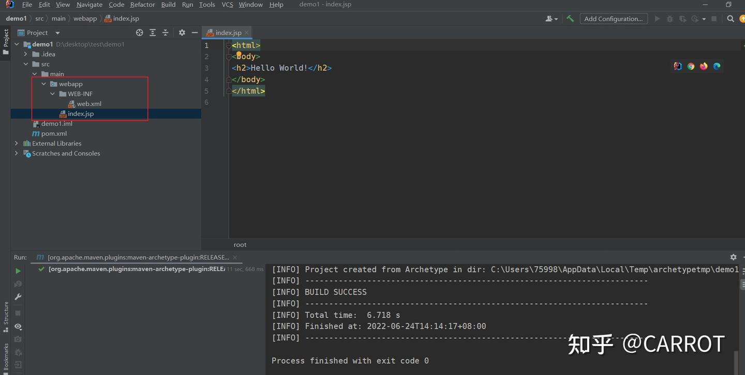745x375 pixels.
Task: Expand External Libraries node
Action: tap(17, 144)
